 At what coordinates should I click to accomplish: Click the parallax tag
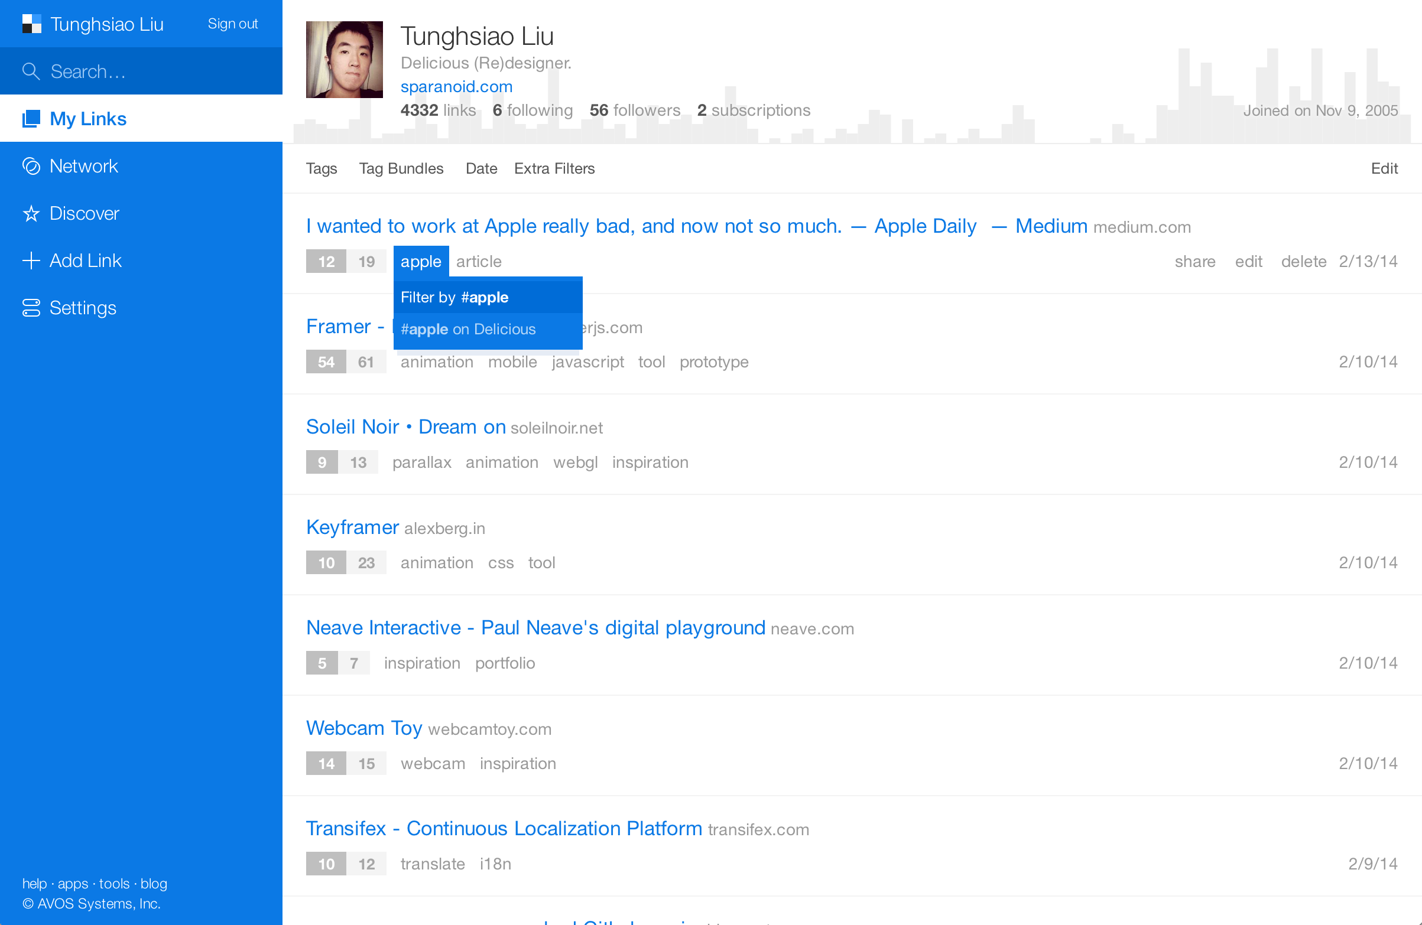point(421,462)
